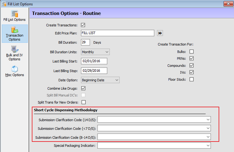Select the Transaction Options sidebar icon
This screenshot has height=152, width=234.
coord(14,34)
